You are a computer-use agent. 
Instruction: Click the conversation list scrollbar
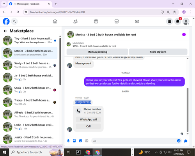pyautogui.click(x=60, y=61)
